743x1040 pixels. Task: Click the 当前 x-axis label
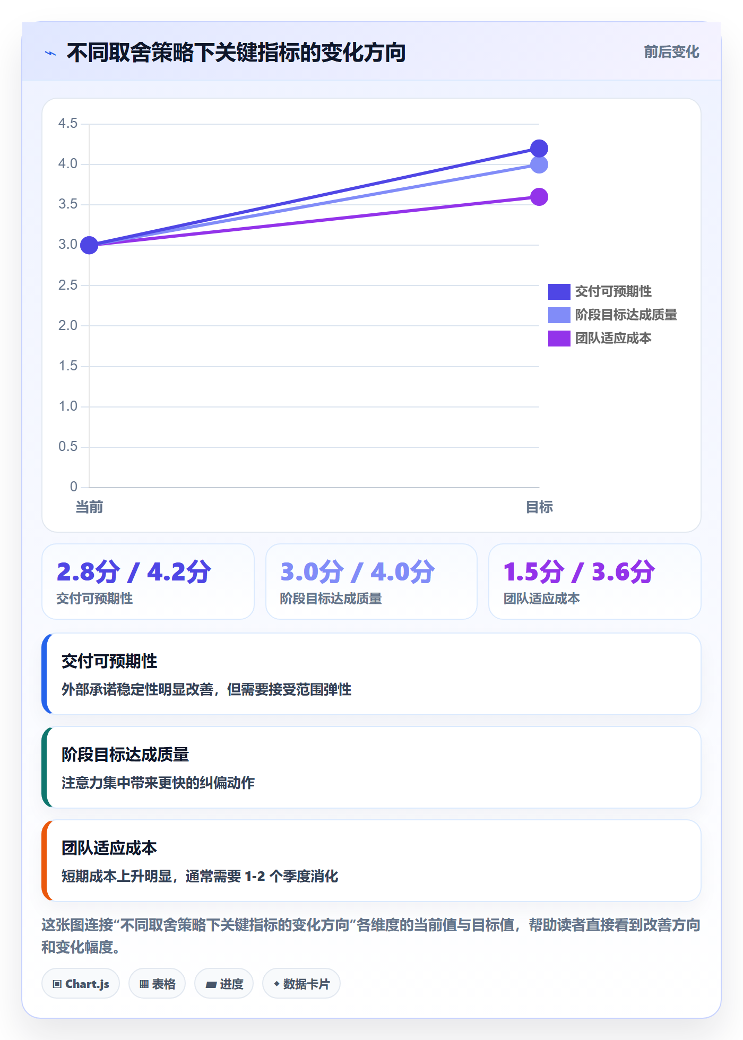coord(89,507)
